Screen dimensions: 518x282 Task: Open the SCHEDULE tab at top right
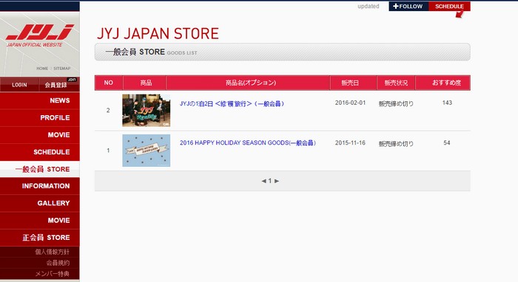(449, 6)
